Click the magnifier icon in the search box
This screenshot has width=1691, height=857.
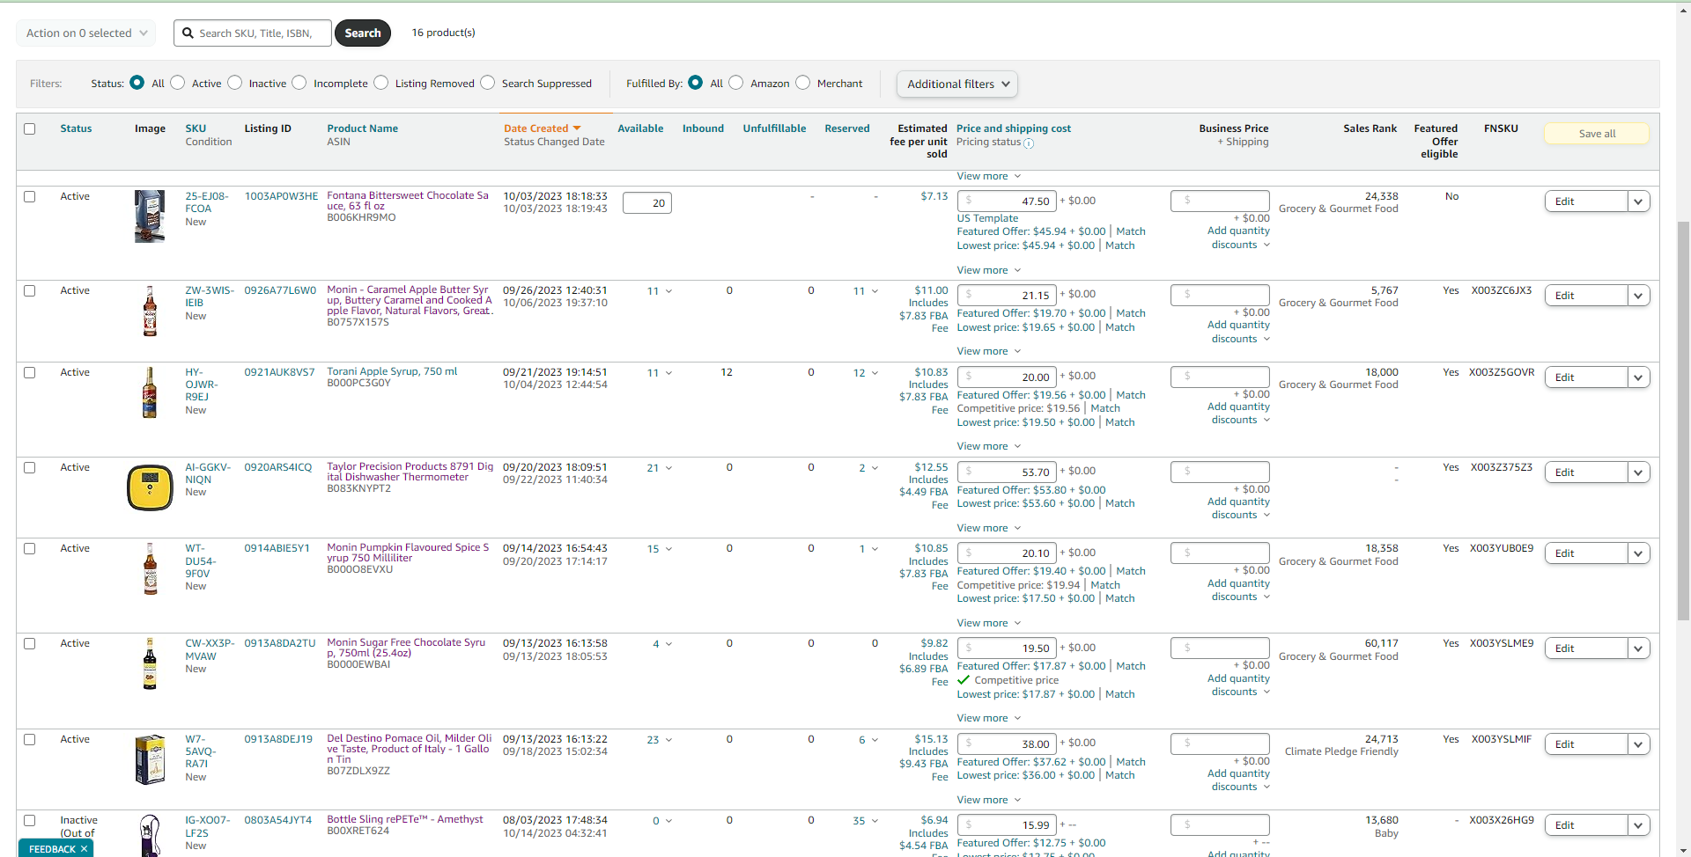click(188, 33)
